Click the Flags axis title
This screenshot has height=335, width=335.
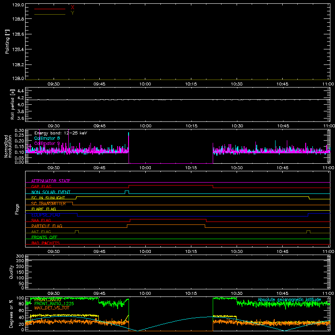(x=17, y=209)
